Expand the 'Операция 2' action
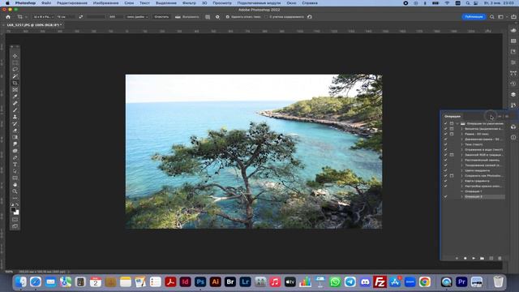The image size is (519, 292). point(461,196)
